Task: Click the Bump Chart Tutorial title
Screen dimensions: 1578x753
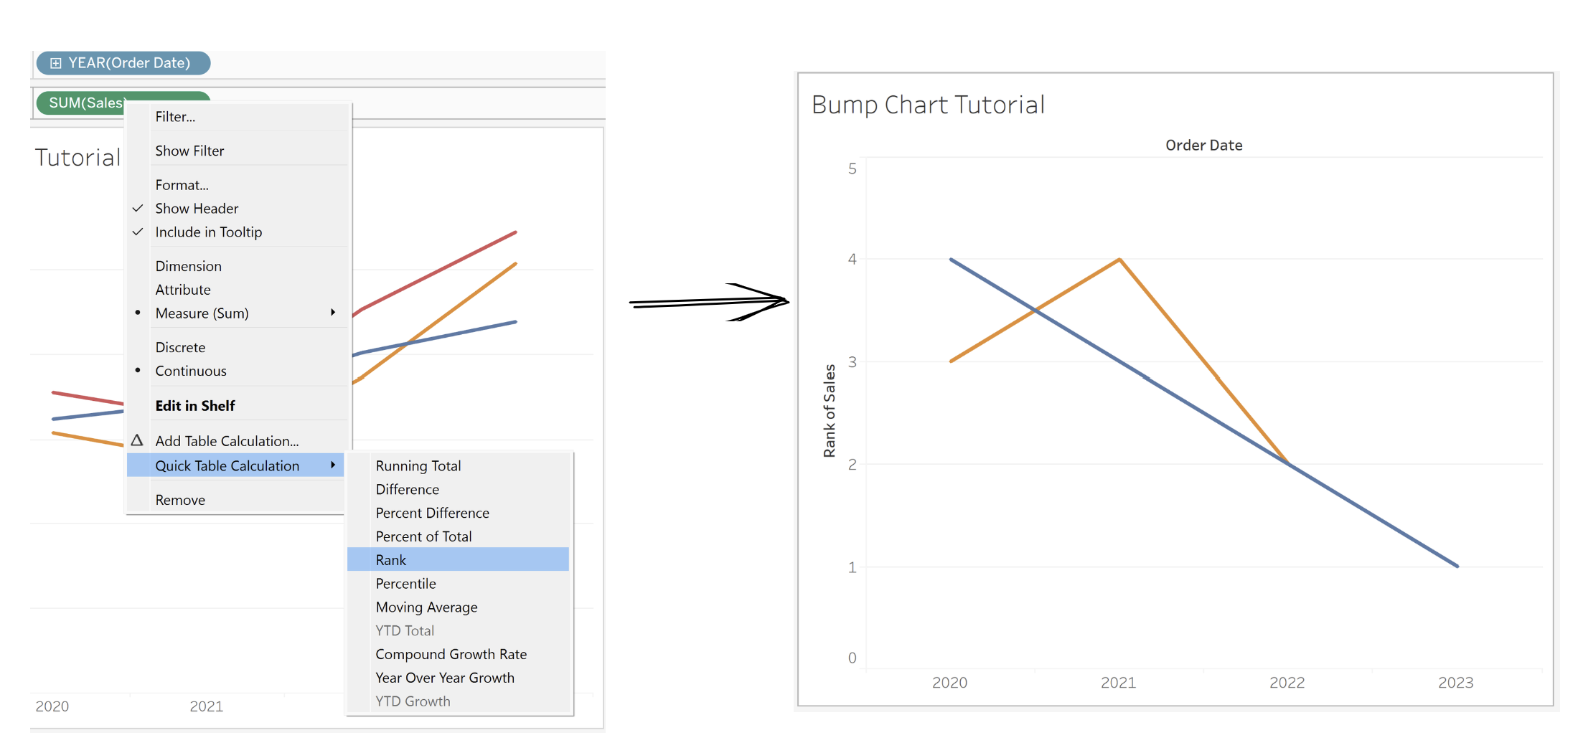Action: coord(928,105)
